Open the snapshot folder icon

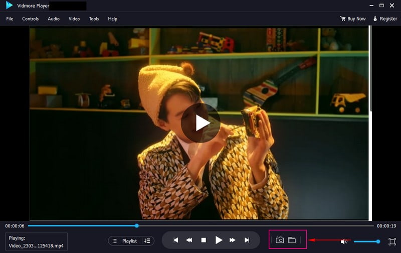(x=292, y=240)
